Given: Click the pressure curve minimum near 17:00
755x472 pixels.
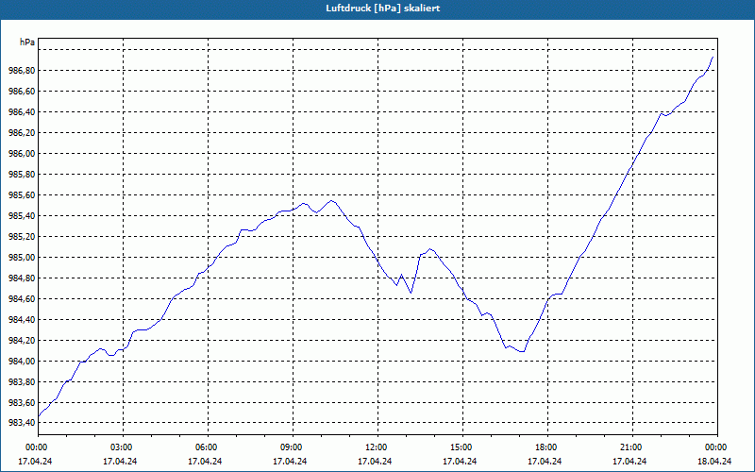Looking at the screenshot, I should 522,351.
